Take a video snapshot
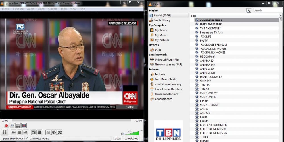284x142 pixels. pyautogui.click(x=12, y=126)
